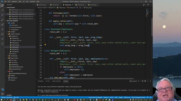The width and height of the screenshot is (181, 101).
Task: Add a new terminal with plus icon
Action: 139,81
